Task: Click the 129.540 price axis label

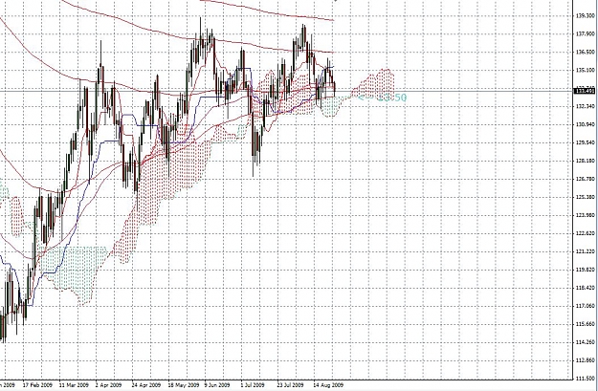Action: 586,142
